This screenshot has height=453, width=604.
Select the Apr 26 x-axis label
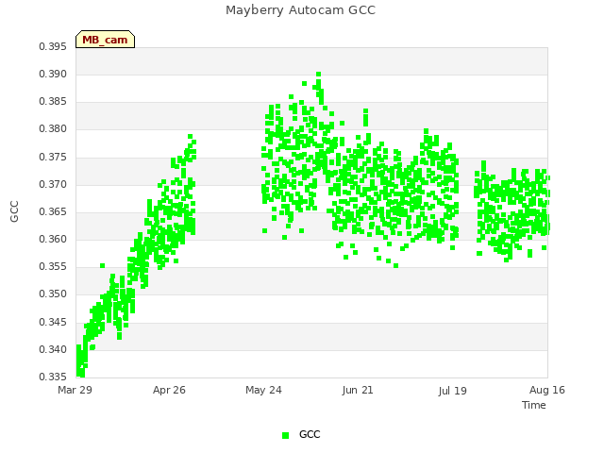click(x=169, y=390)
